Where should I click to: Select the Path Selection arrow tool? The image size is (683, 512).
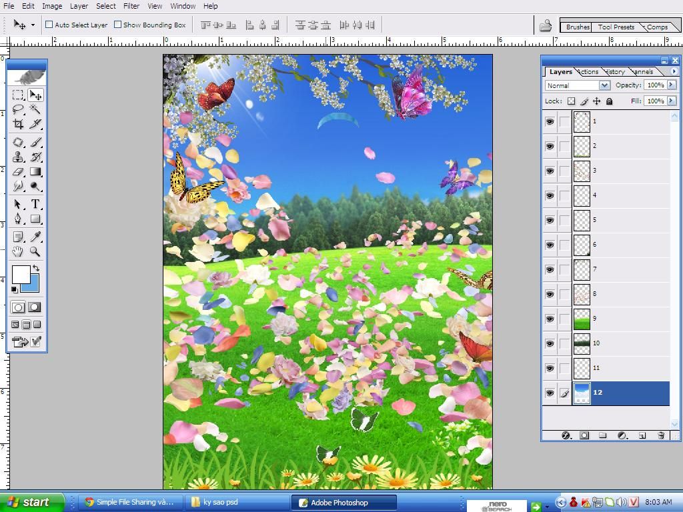pyautogui.click(x=18, y=204)
